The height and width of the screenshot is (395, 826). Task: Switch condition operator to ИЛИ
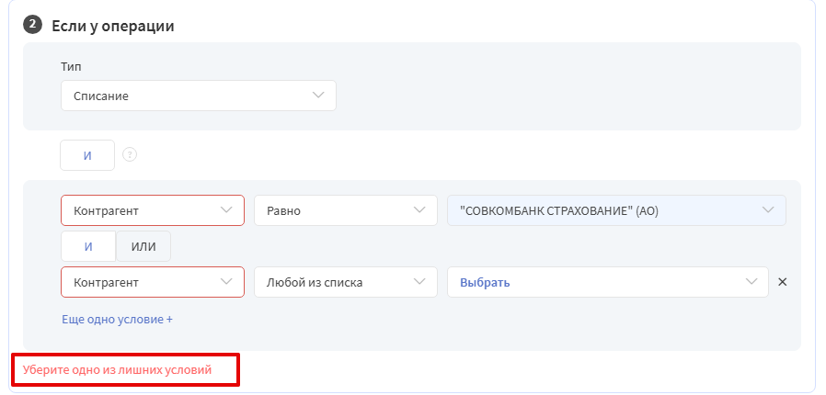pyautogui.click(x=143, y=246)
